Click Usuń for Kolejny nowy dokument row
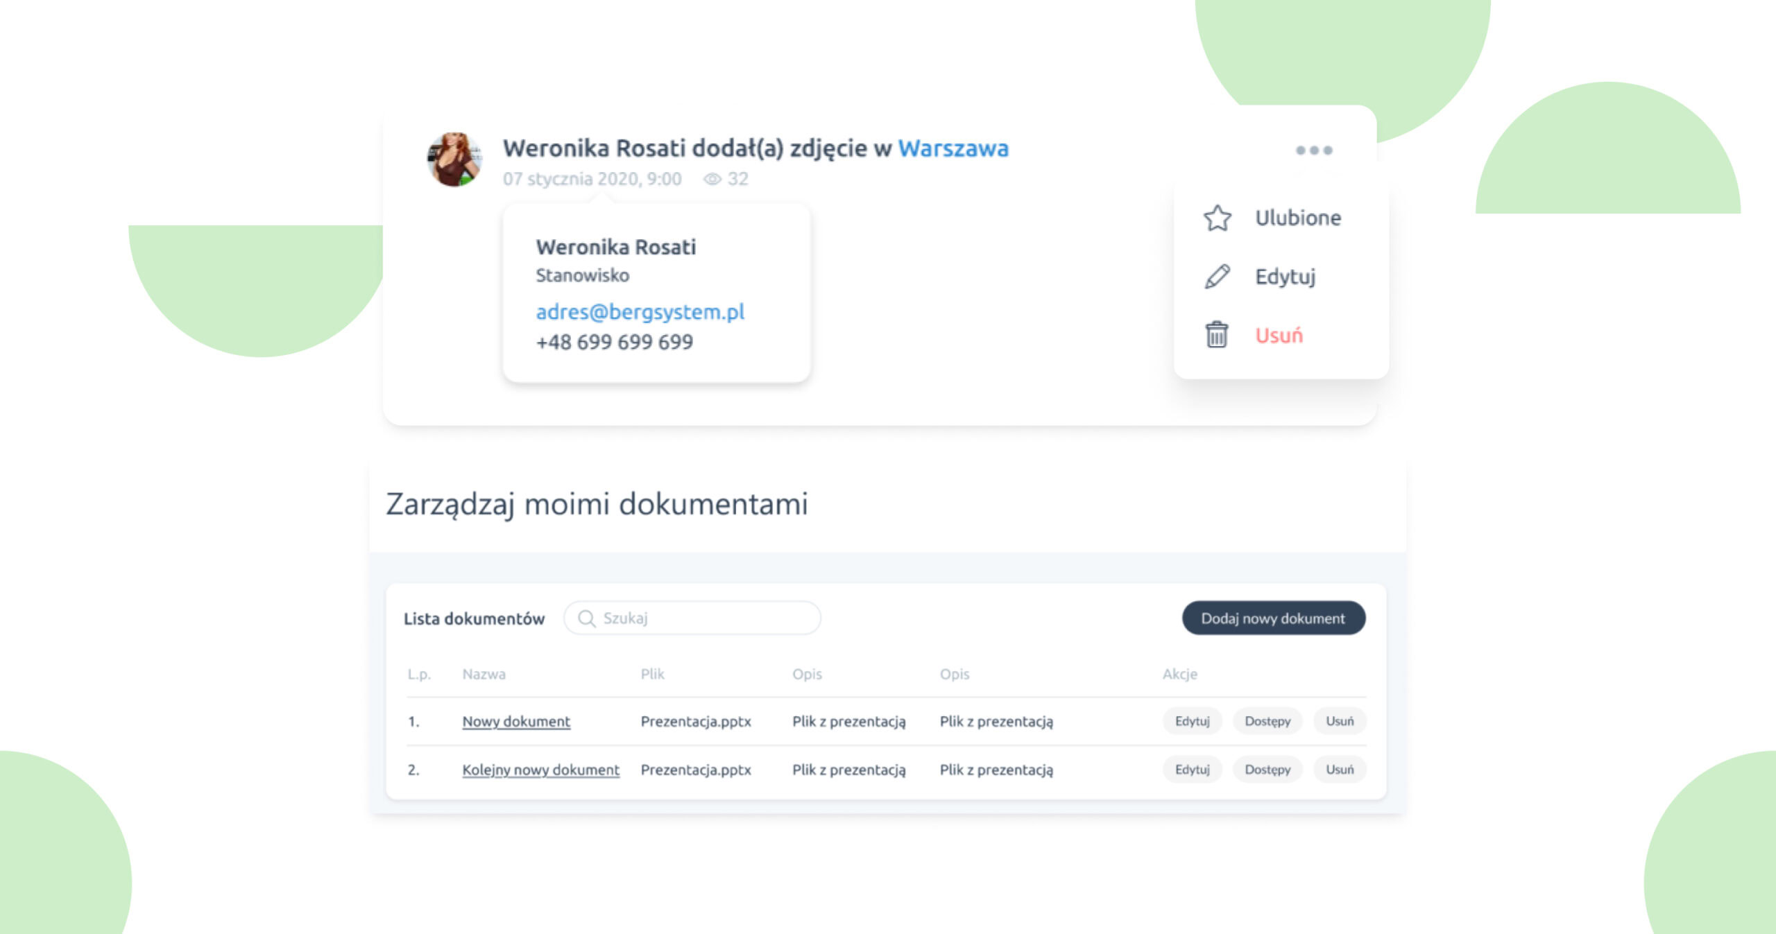The width and height of the screenshot is (1776, 934). [1340, 770]
